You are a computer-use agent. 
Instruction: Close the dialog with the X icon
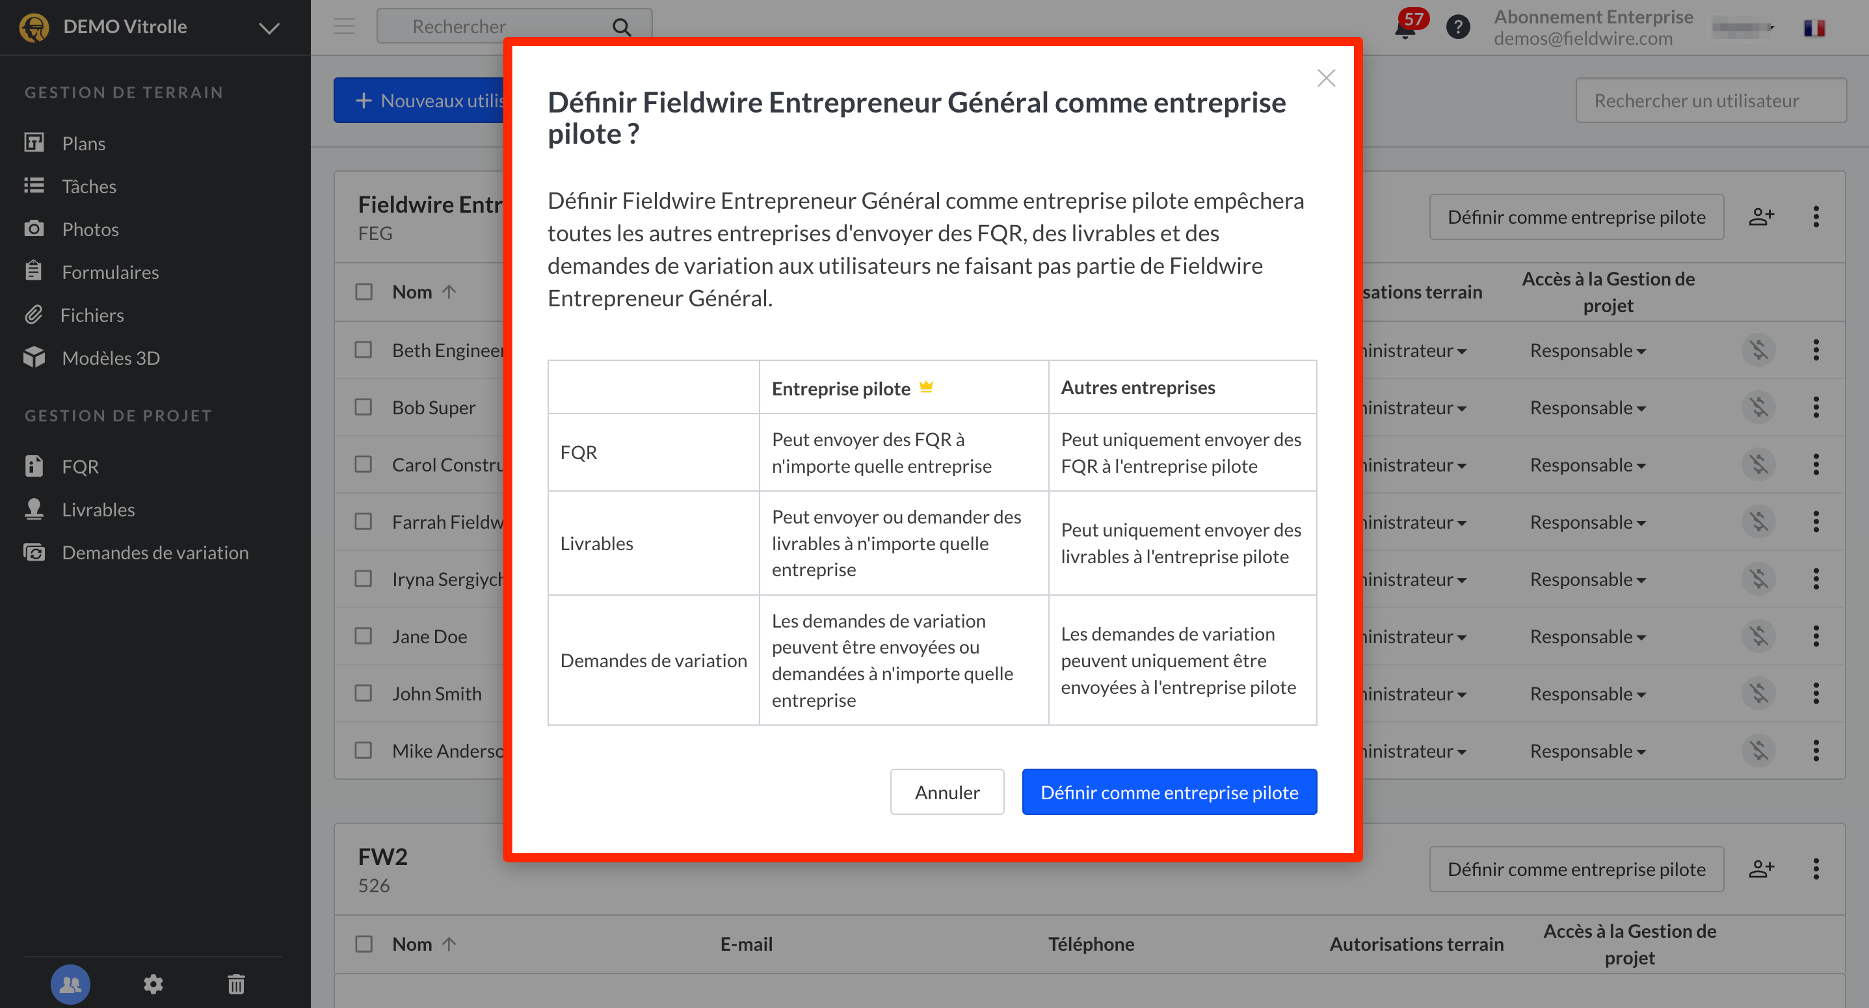click(1326, 77)
